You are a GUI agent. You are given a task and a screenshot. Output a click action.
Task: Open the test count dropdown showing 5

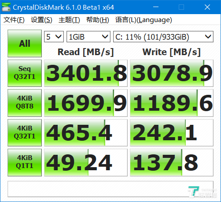54,37
